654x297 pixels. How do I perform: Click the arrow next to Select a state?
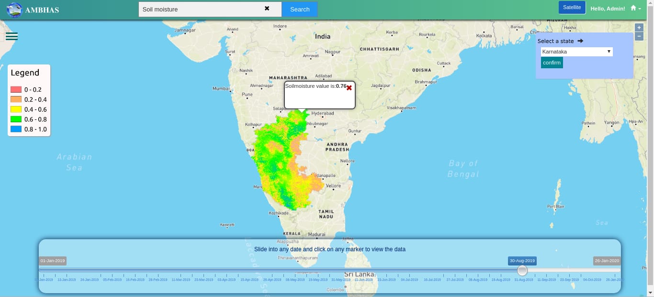[x=580, y=41]
